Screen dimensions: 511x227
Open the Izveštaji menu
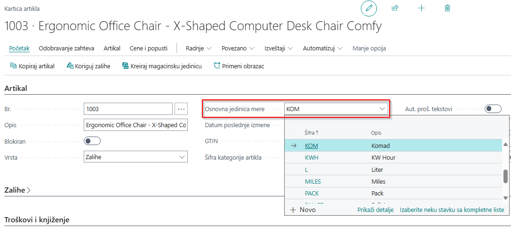click(279, 49)
